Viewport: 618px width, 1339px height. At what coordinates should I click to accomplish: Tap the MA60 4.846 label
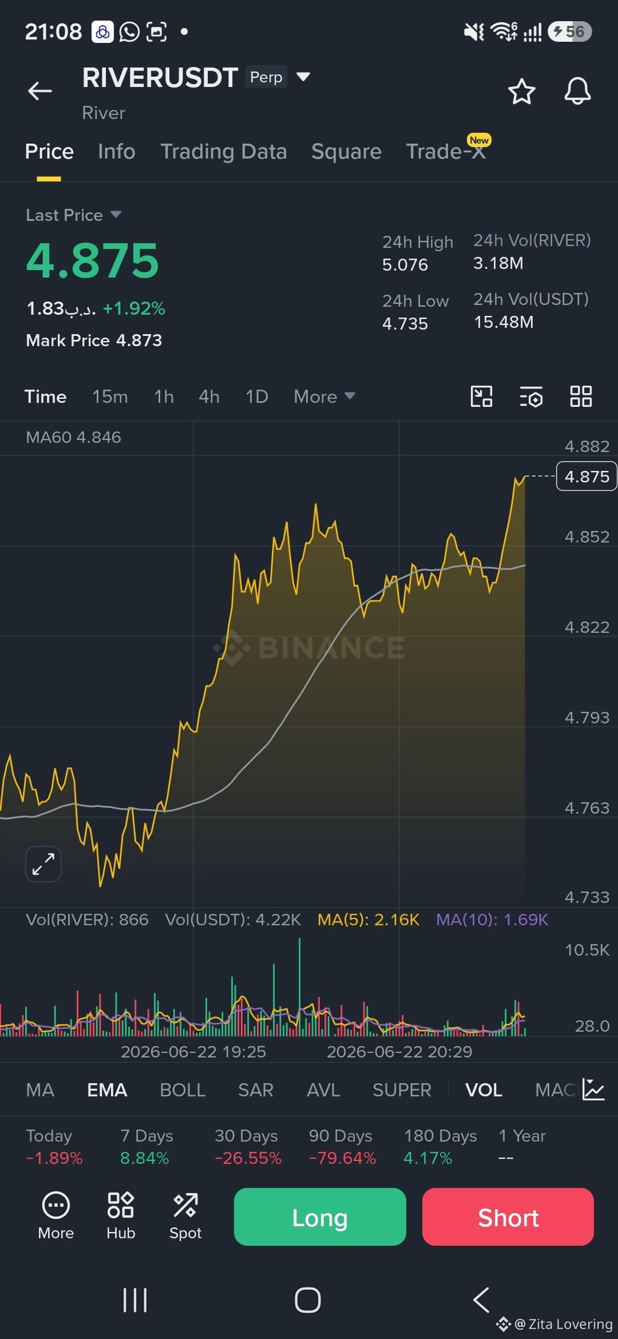click(73, 437)
